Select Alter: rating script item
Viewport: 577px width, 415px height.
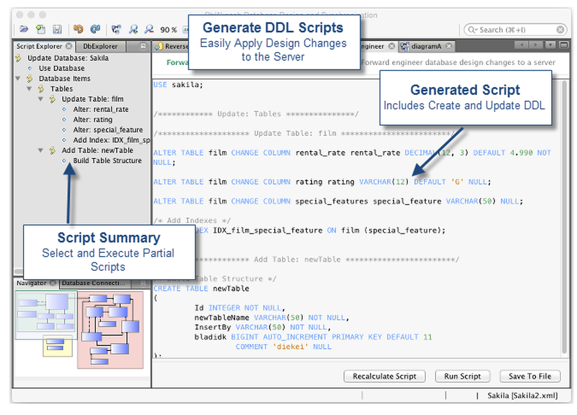tap(93, 120)
